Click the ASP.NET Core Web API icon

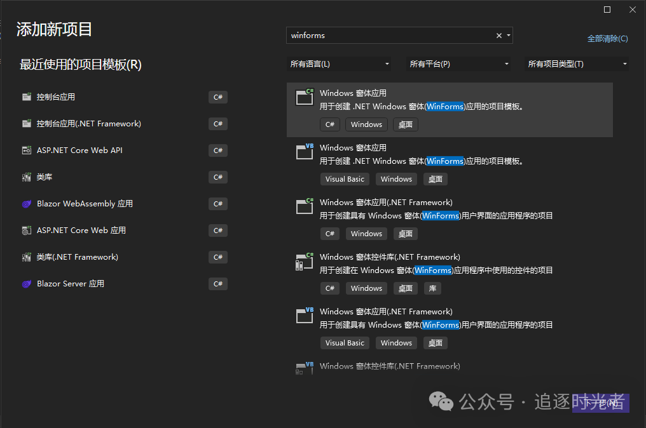pos(27,150)
